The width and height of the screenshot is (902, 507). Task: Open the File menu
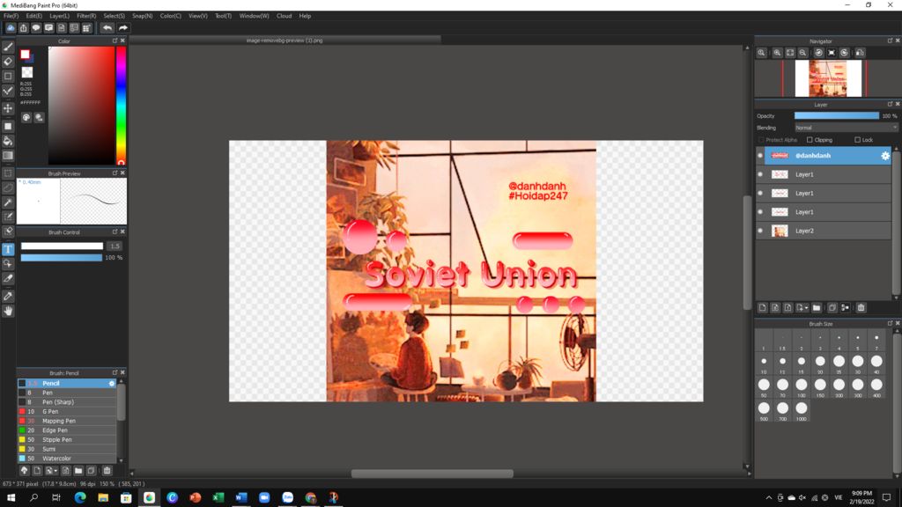coord(11,16)
